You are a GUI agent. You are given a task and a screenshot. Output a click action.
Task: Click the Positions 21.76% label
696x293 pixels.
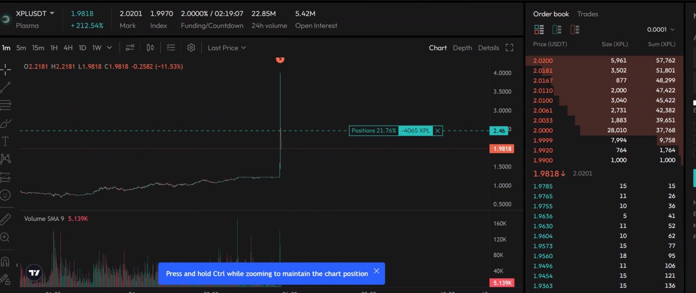click(374, 130)
